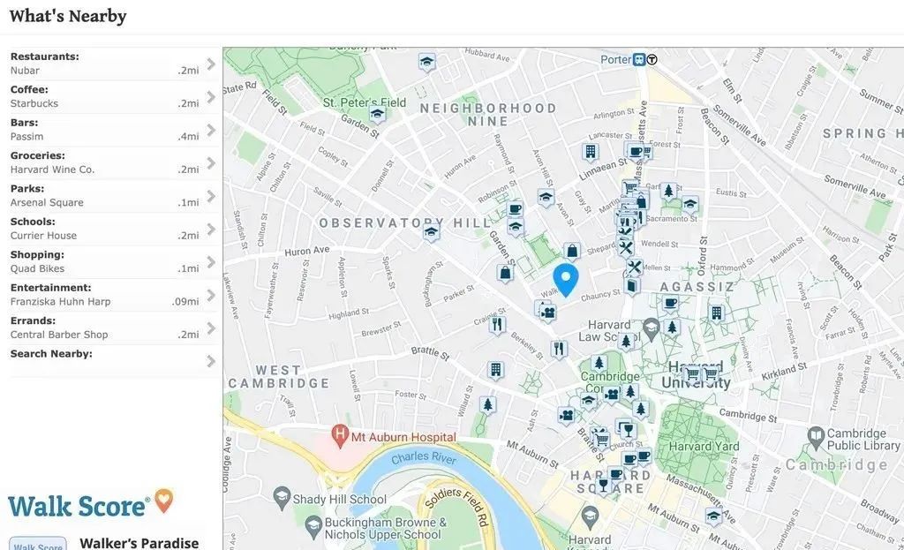Click the Restaurants category heading

pyautogui.click(x=45, y=57)
